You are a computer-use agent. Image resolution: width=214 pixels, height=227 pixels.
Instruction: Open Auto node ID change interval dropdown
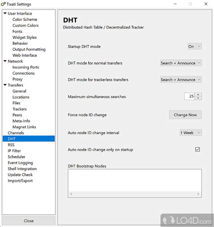(x=191, y=132)
